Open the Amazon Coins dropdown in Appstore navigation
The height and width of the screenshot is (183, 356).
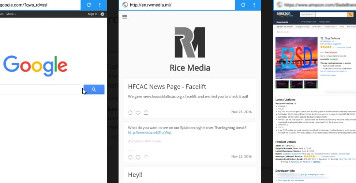330,27
